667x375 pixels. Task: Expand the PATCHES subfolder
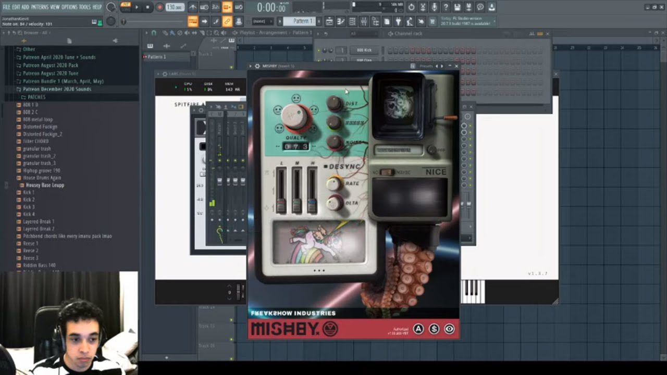[36, 97]
